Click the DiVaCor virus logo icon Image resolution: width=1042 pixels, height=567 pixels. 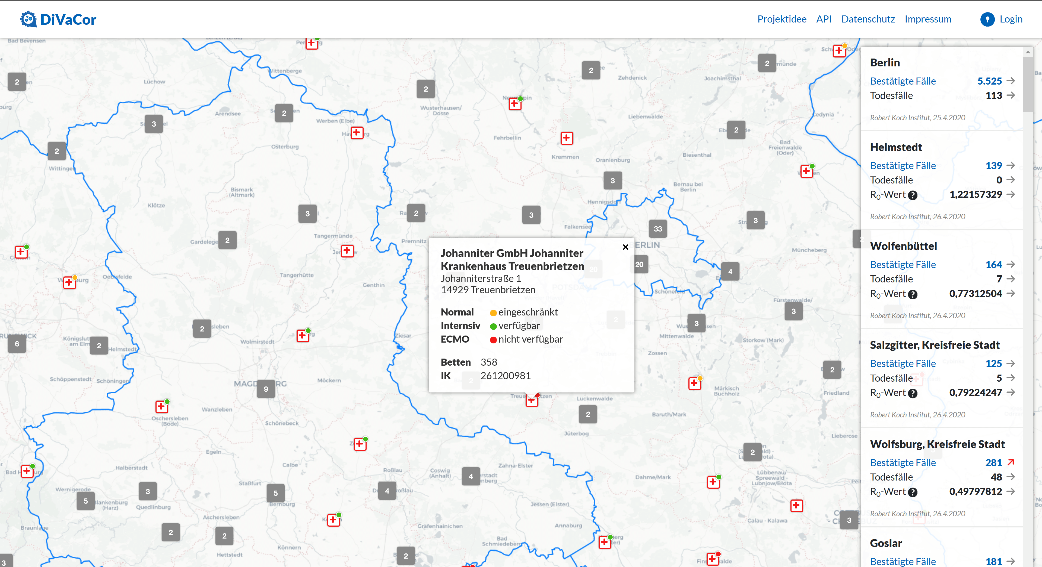tap(28, 19)
